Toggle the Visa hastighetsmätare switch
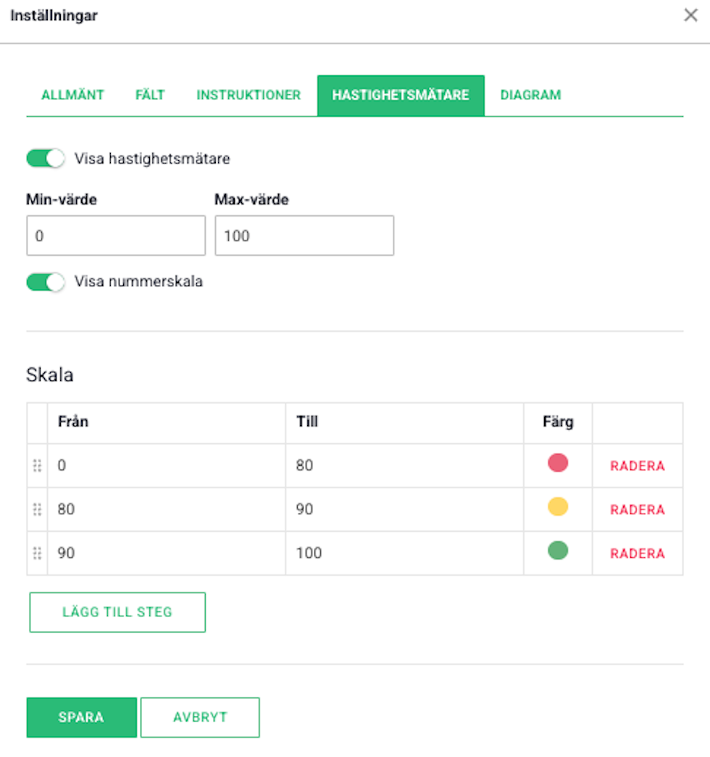The width and height of the screenshot is (710, 757). point(46,159)
